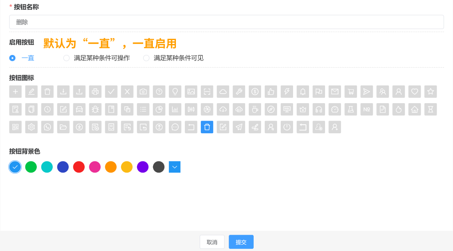Choose the wrench tool button icon
The width and height of the screenshot is (453, 251).
coord(239,91)
